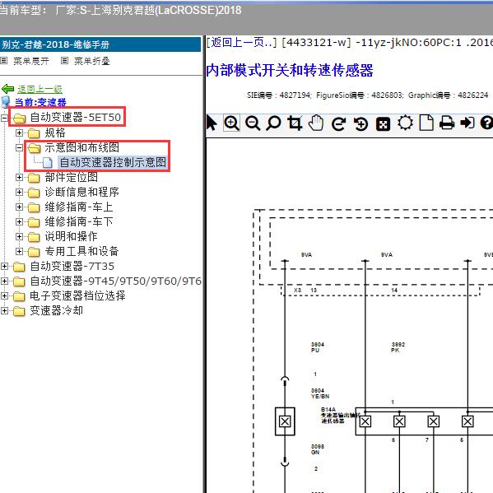Viewport: 493px width, 493px height.
Task: Select the 维修指南-车上 tree item
Action: [79, 207]
